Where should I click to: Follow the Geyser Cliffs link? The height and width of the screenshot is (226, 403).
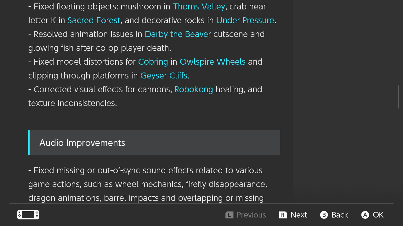point(164,76)
